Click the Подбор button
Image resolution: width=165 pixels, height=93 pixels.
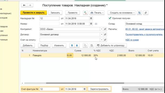(x=44, y=45)
